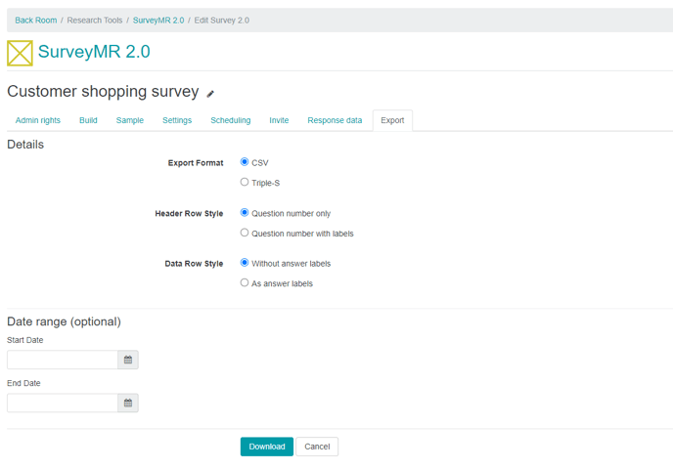Open the Invite tab
This screenshot has width=673, height=470.
[279, 120]
